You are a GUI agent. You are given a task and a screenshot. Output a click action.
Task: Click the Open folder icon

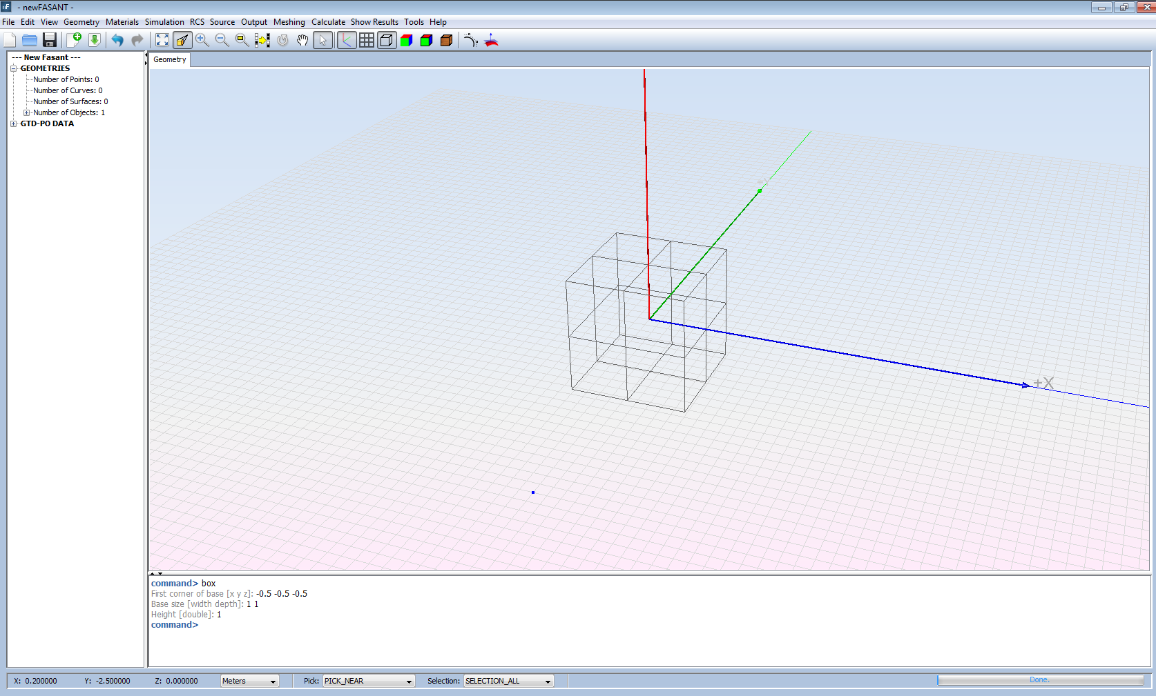click(30, 40)
